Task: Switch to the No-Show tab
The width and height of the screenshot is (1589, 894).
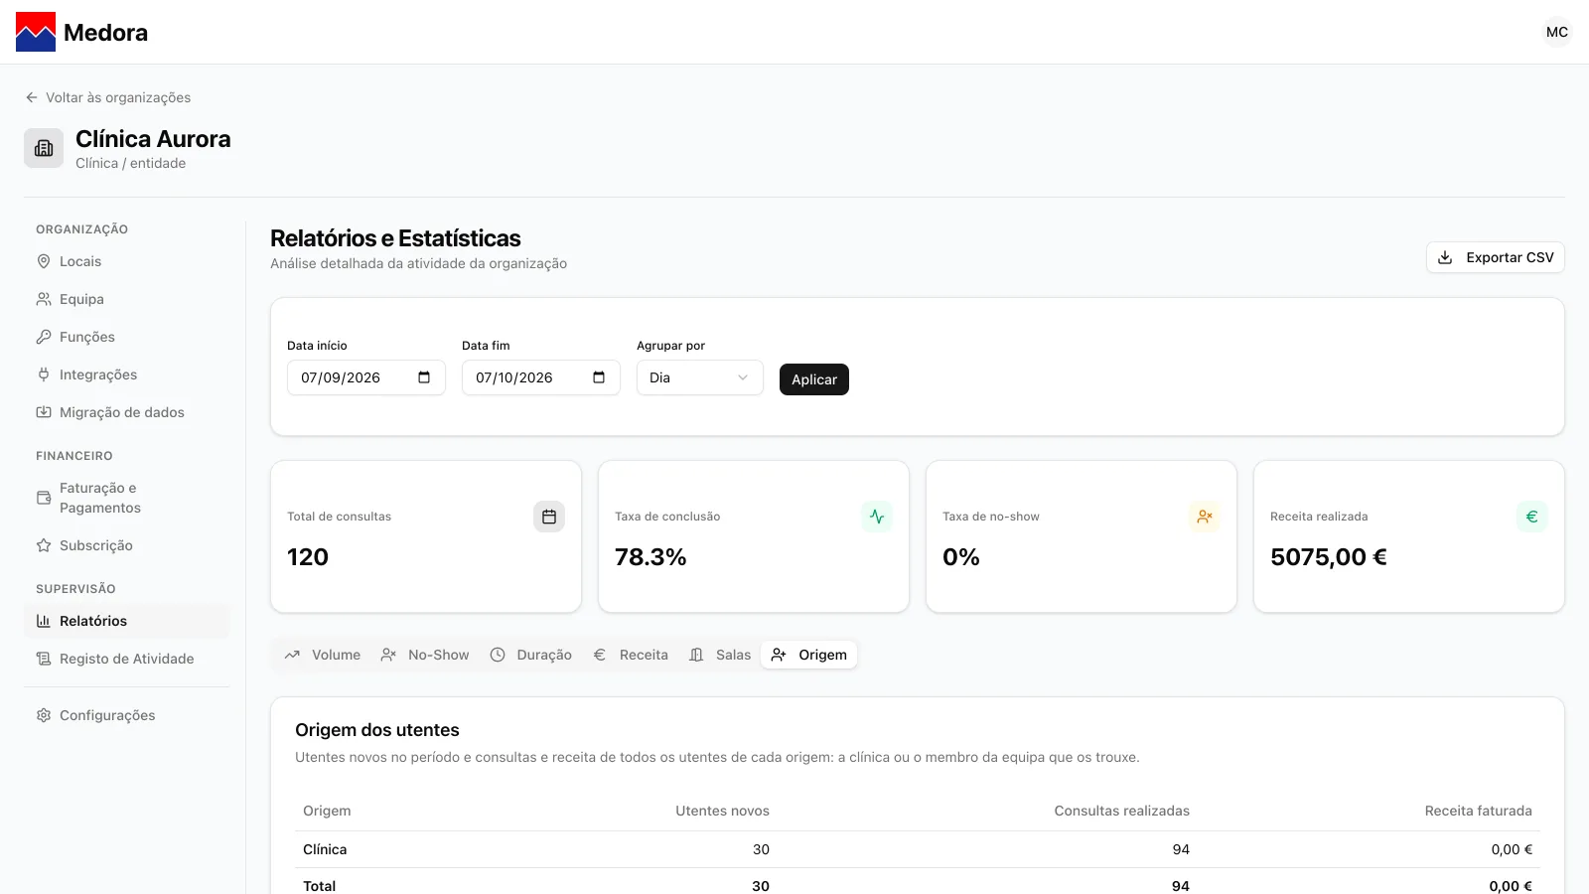Action: click(x=425, y=655)
